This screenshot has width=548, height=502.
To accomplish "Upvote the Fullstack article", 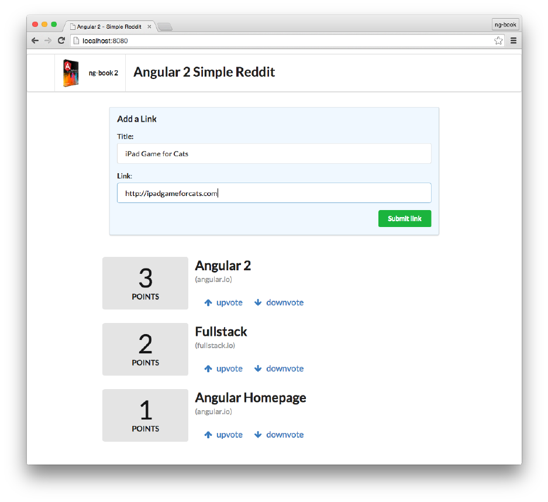I will [x=223, y=369].
